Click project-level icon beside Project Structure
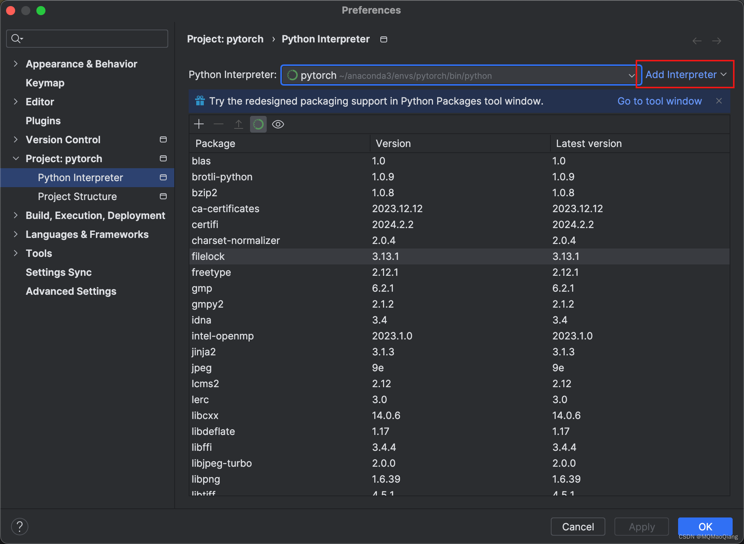 163,196
